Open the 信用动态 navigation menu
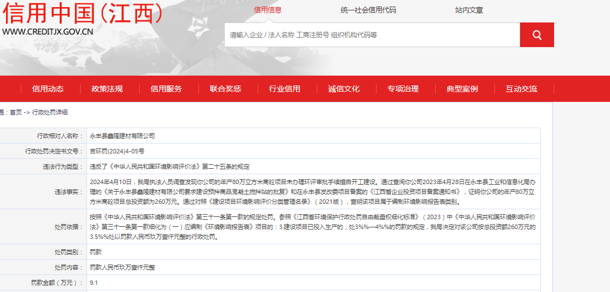 click(x=48, y=89)
